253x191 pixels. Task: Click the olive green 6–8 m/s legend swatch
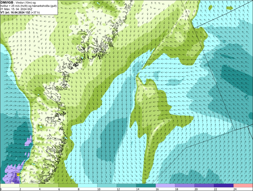click(x=68, y=185)
